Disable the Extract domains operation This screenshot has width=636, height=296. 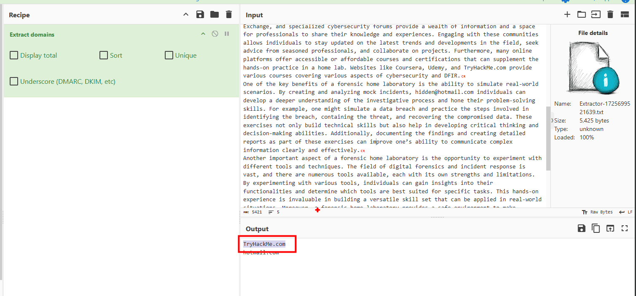coord(215,34)
